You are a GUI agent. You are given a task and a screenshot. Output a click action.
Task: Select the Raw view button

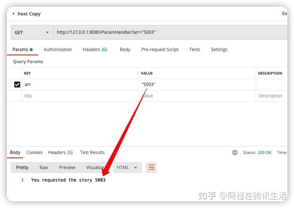44,168
